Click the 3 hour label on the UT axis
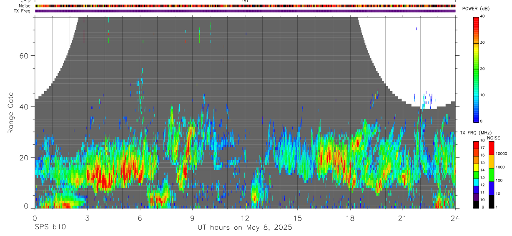This screenshot has height=236, width=512. point(88,218)
